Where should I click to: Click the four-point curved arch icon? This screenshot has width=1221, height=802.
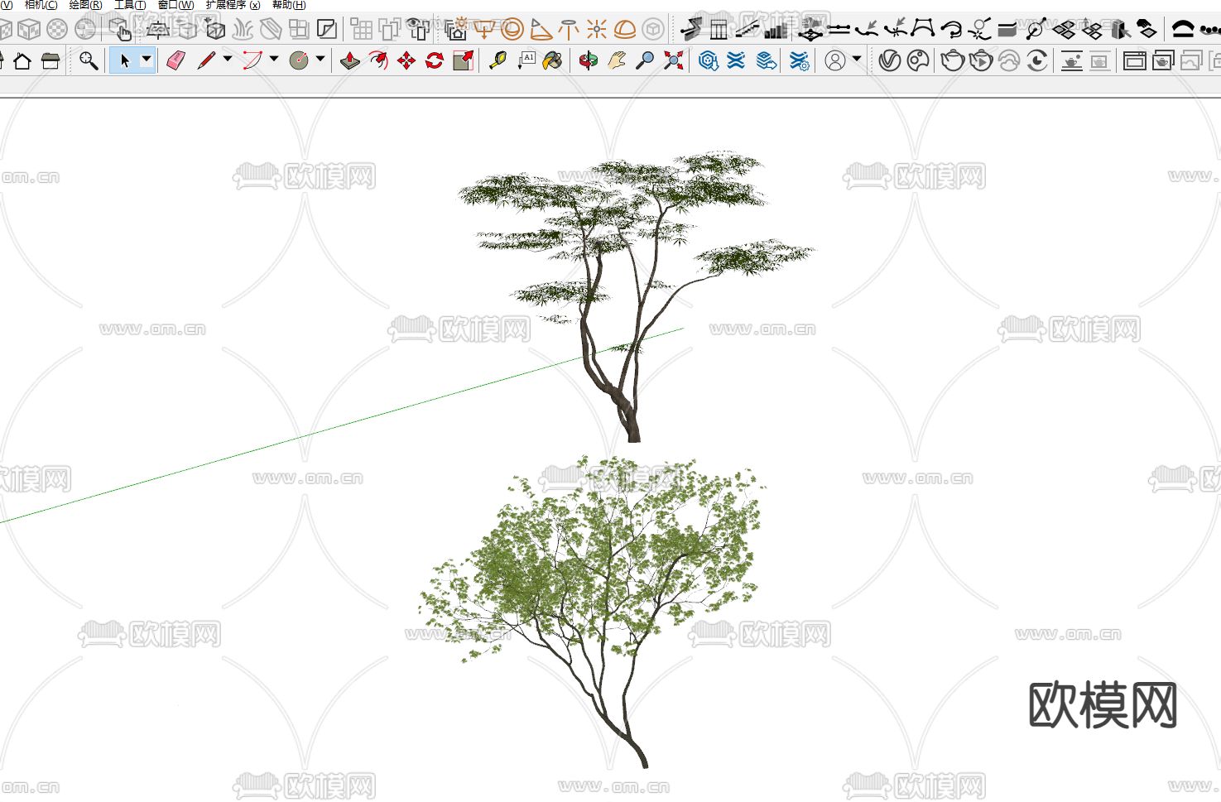coord(923,30)
